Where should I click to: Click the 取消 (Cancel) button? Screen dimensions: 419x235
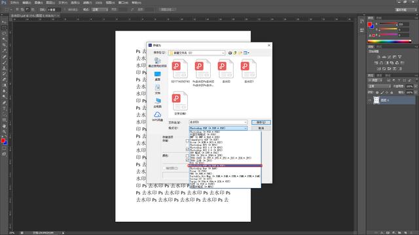pos(261,128)
